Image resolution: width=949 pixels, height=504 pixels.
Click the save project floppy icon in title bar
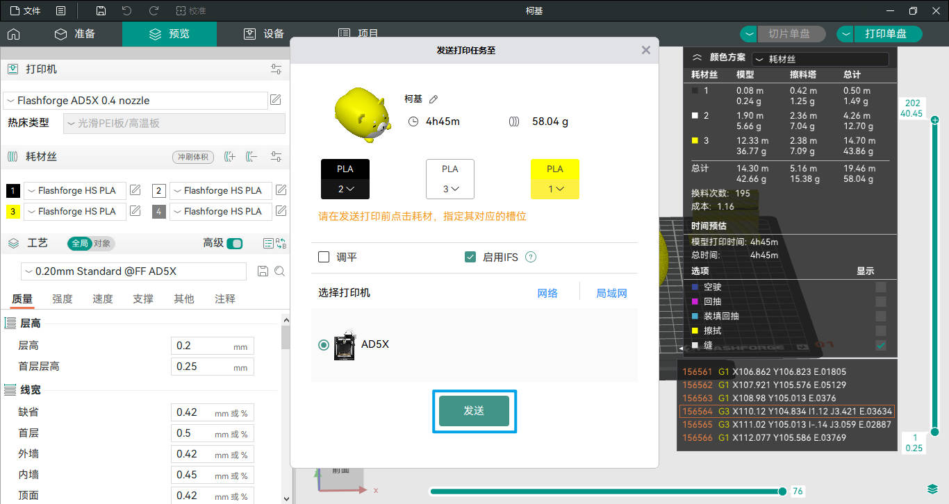pos(101,11)
